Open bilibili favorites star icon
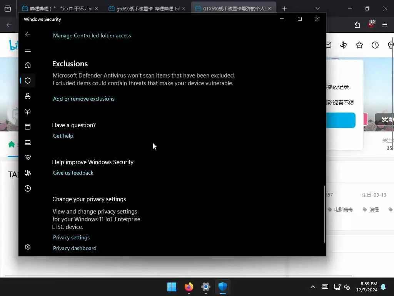Image resolution: width=394 pixels, height=296 pixels. coord(359,45)
